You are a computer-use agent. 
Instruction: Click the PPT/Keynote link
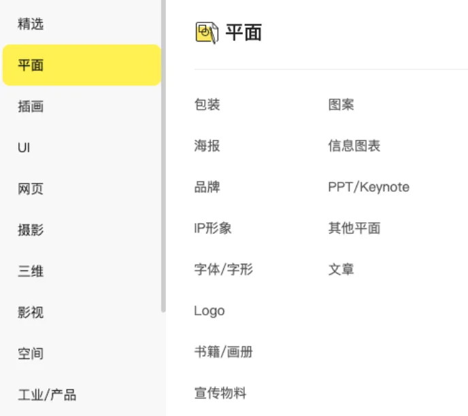369,187
